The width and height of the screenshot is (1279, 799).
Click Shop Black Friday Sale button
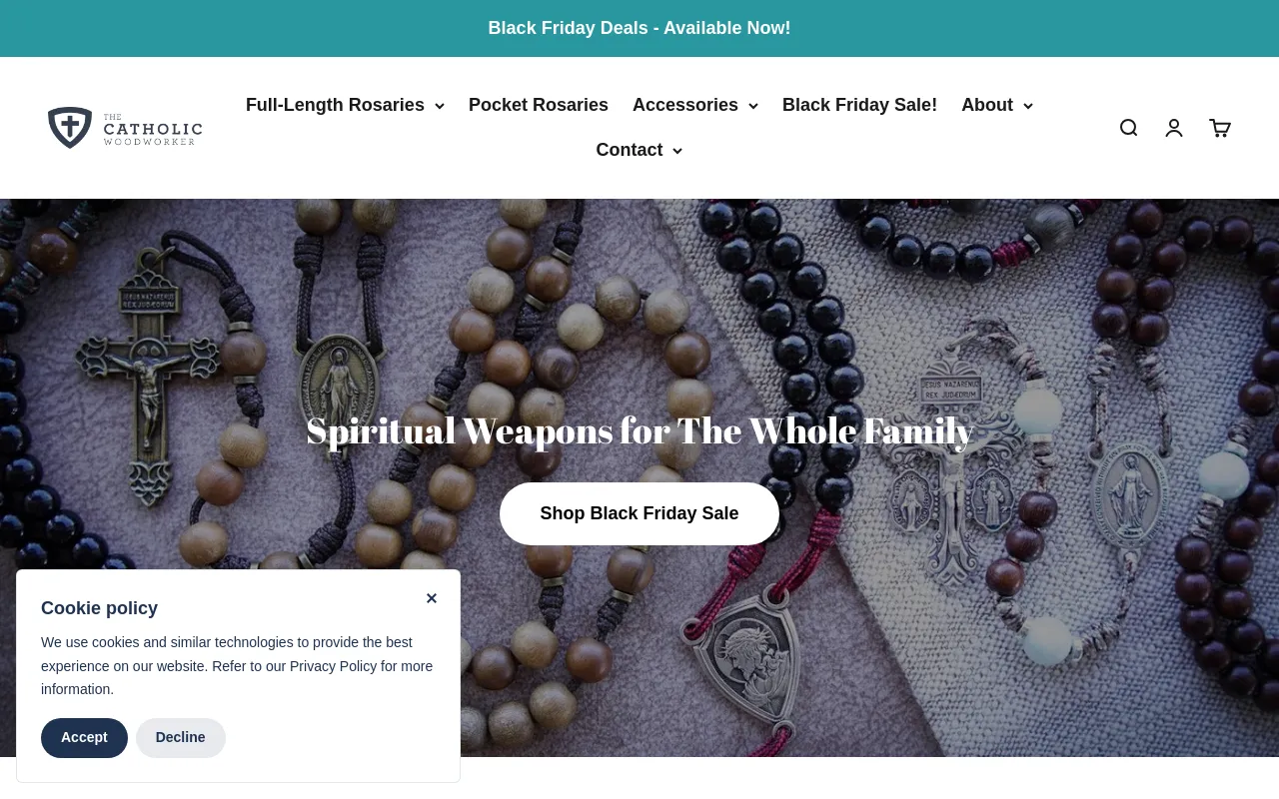click(639, 513)
